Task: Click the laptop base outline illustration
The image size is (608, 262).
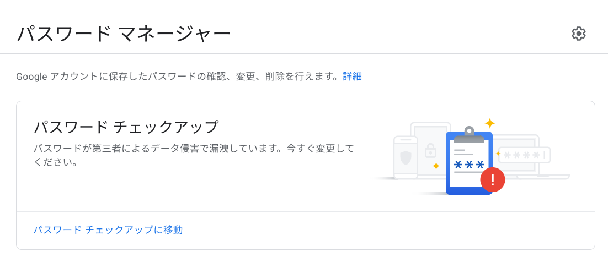Action: tap(543, 177)
